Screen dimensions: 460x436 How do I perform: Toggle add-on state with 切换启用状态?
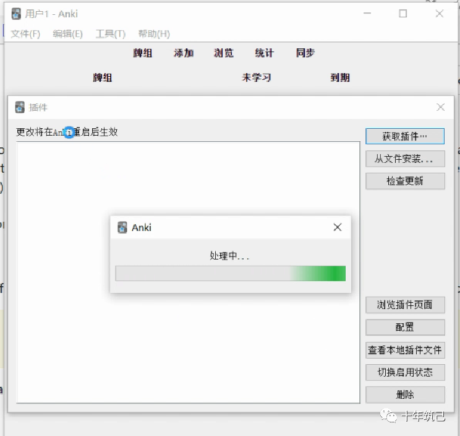405,372
